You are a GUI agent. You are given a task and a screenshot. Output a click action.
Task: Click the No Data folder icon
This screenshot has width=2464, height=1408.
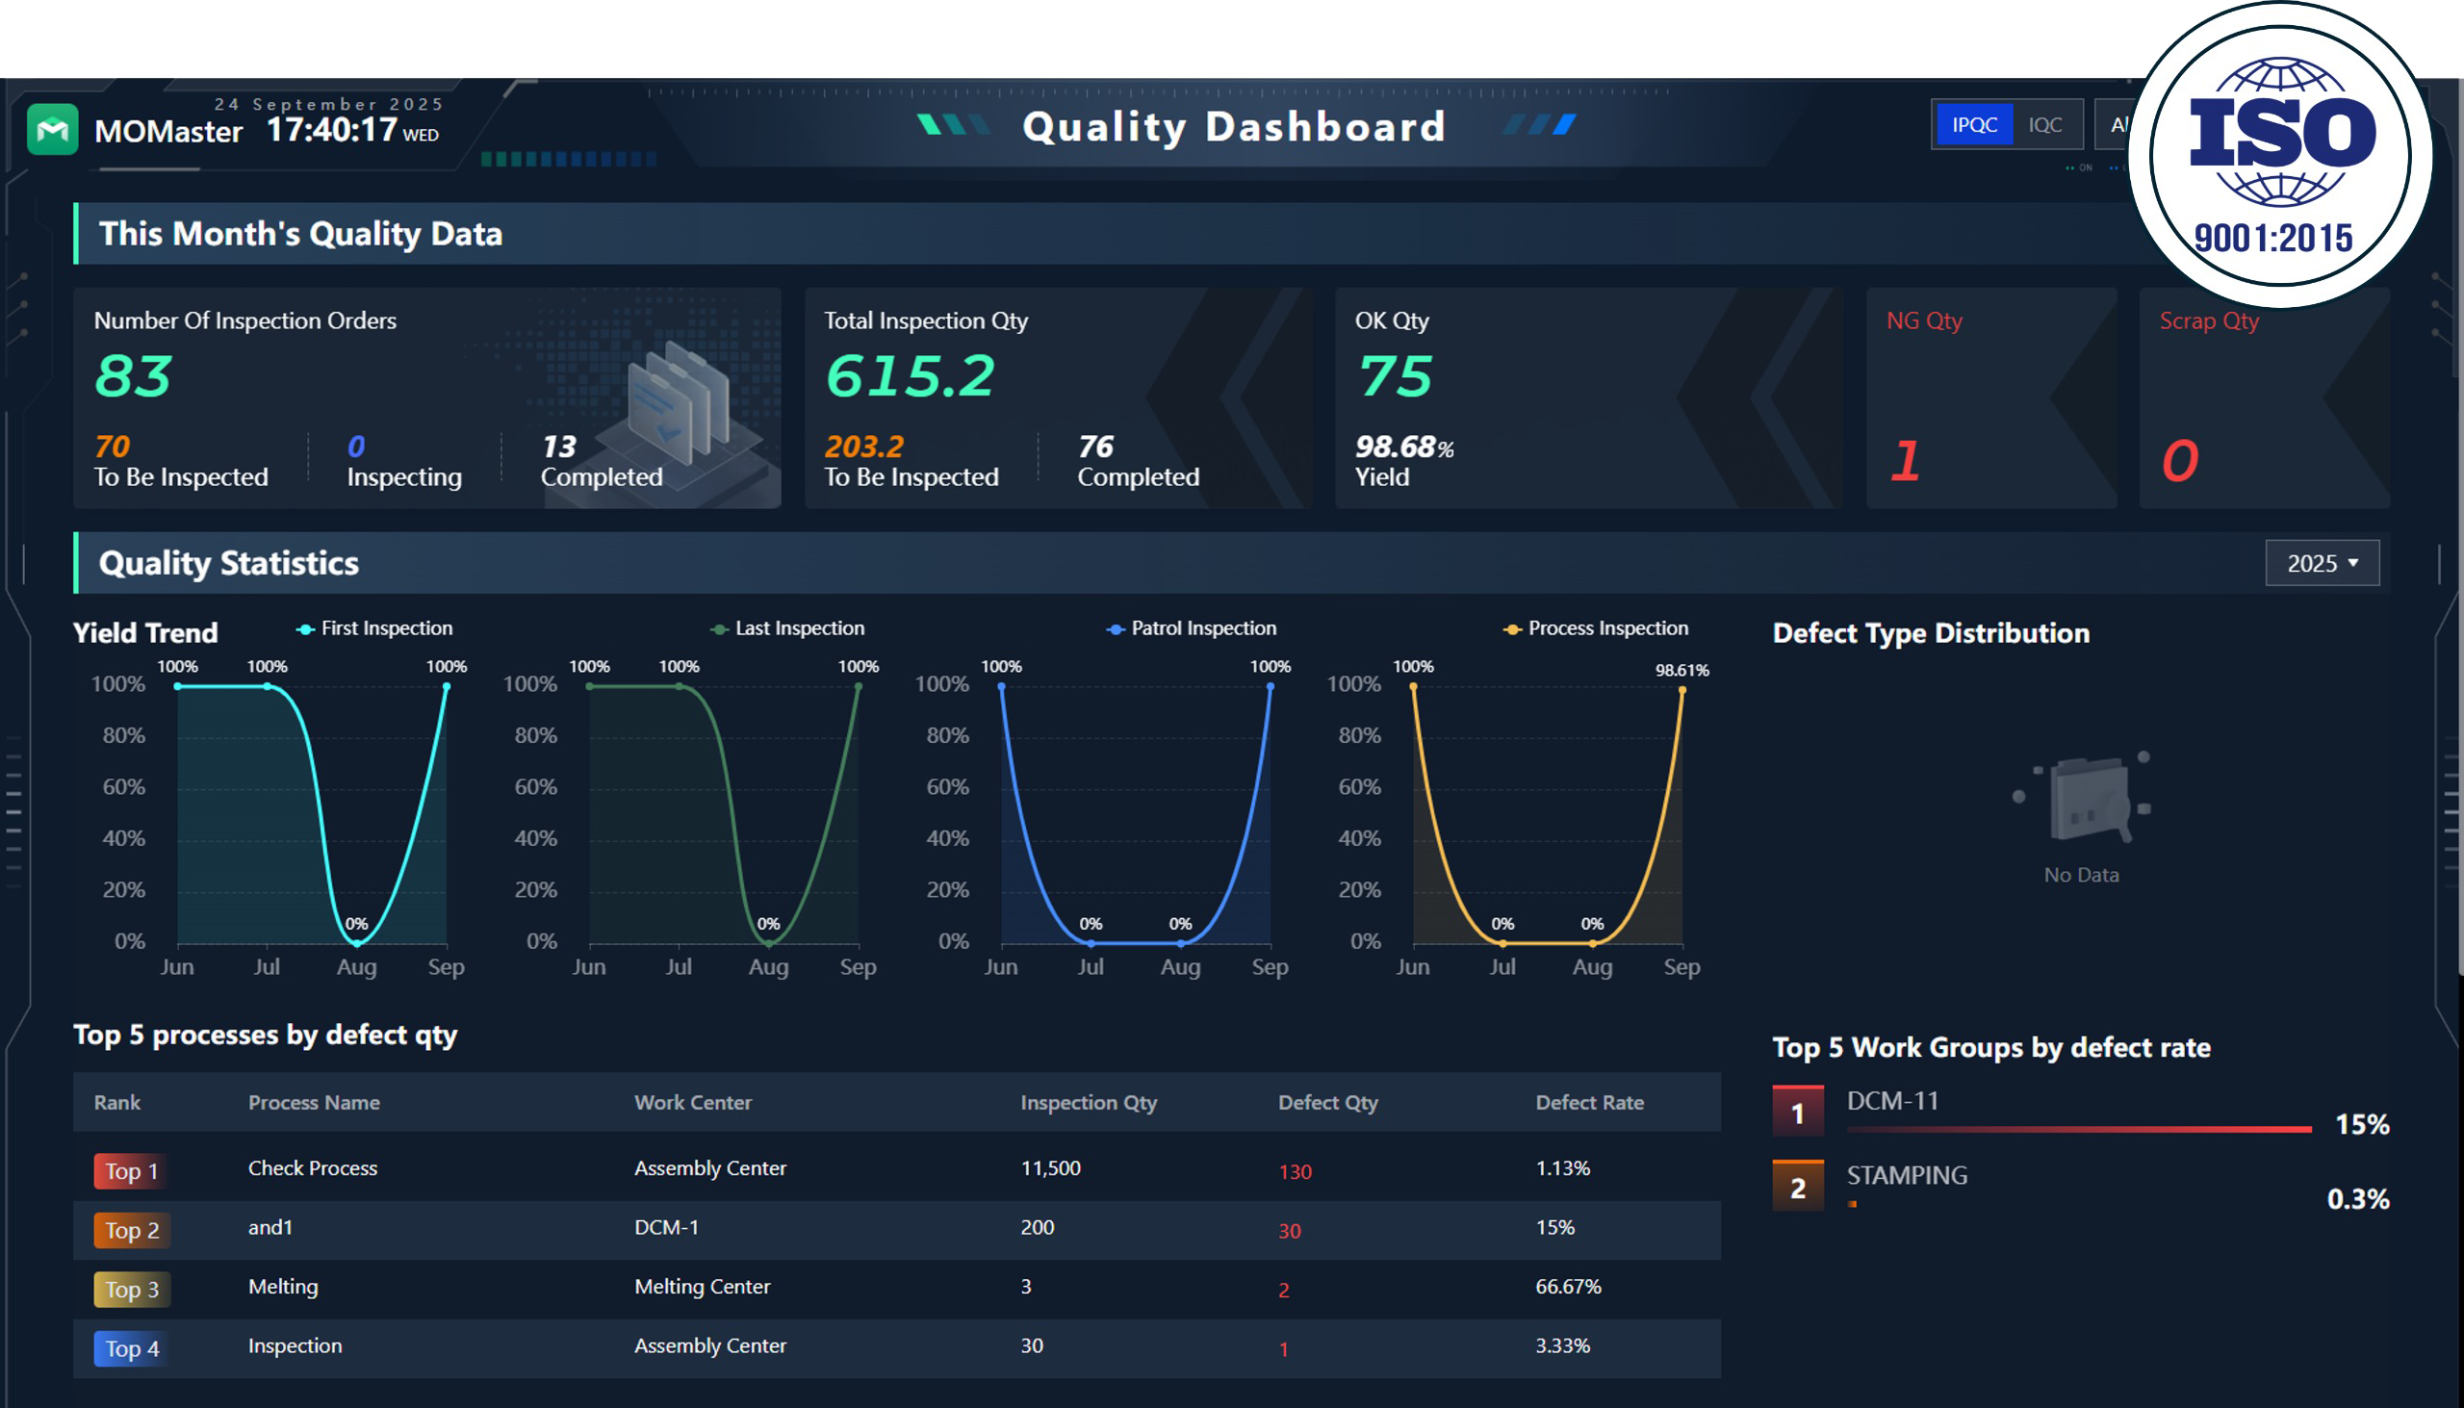2083,797
